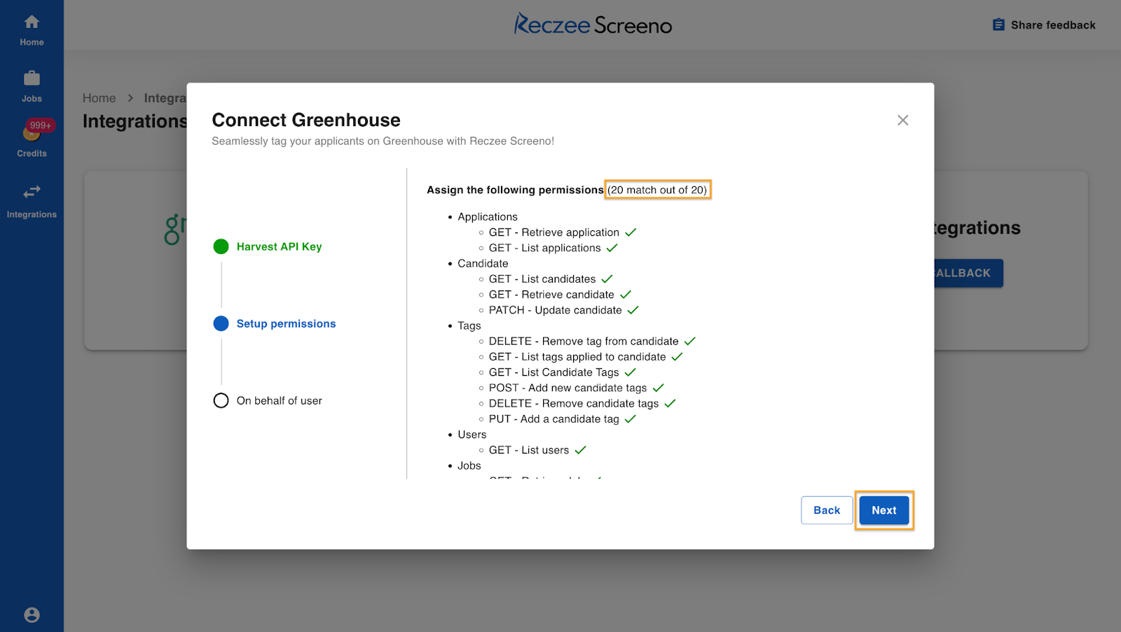Click the checkmark beside Retrieve application
This screenshot has height=632, width=1121.
point(631,232)
